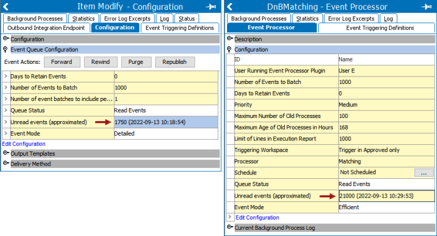Click pin icon in DnBMatching header

pos(427,7)
